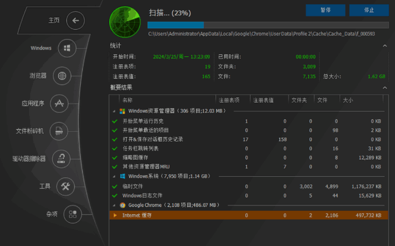Click the 大小 column header
The image size is (395, 246).
pyautogui.click(x=348, y=100)
